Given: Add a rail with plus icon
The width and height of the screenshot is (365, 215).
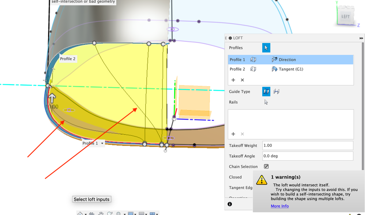Looking at the screenshot, I should coord(233,134).
